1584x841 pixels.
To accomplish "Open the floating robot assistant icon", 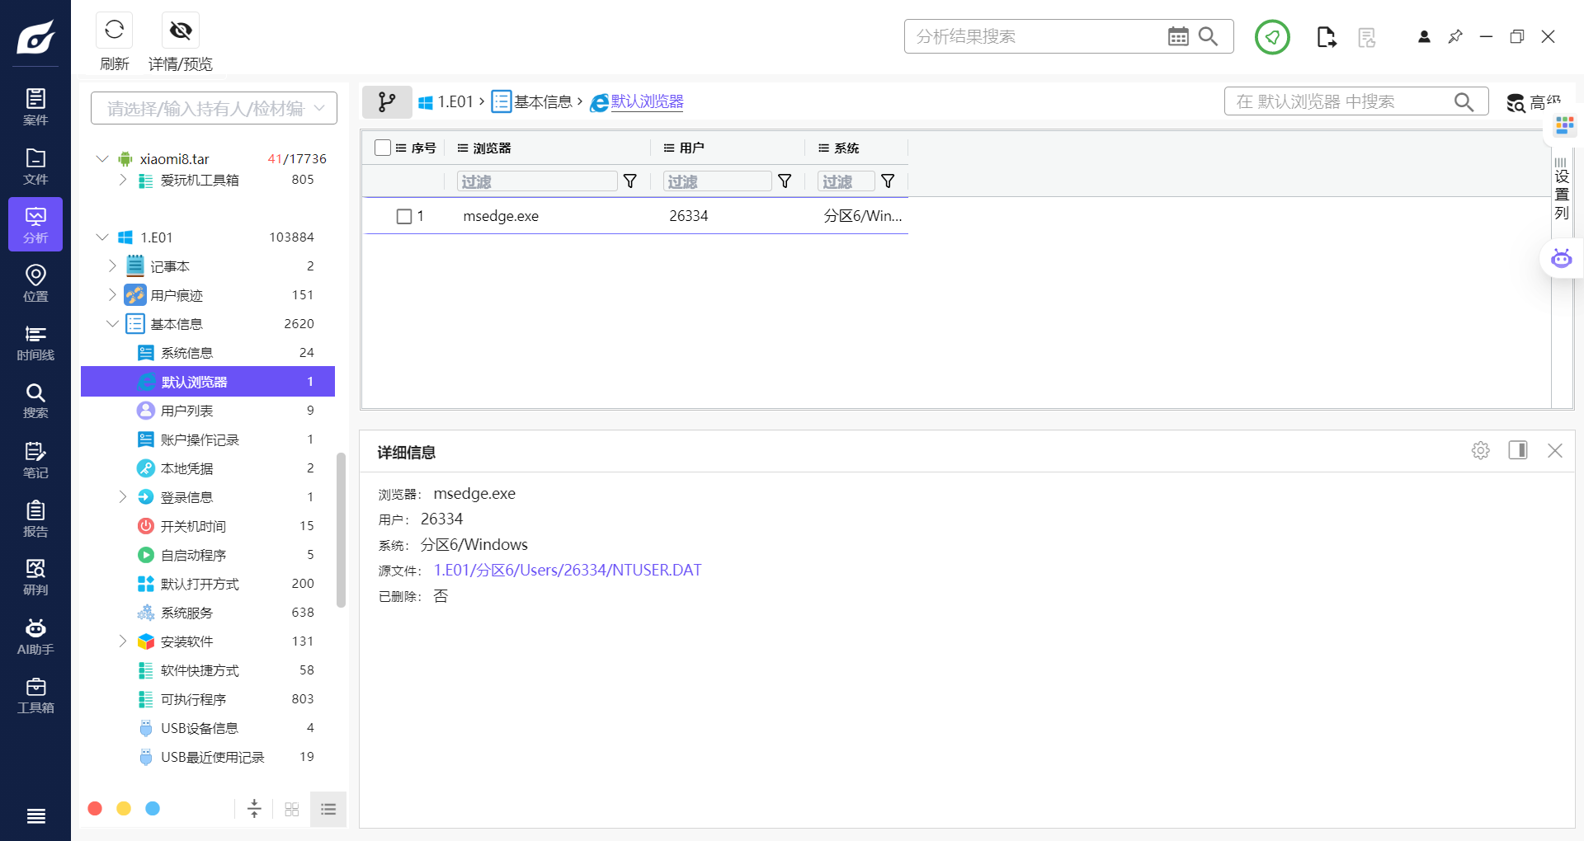I will (1561, 258).
